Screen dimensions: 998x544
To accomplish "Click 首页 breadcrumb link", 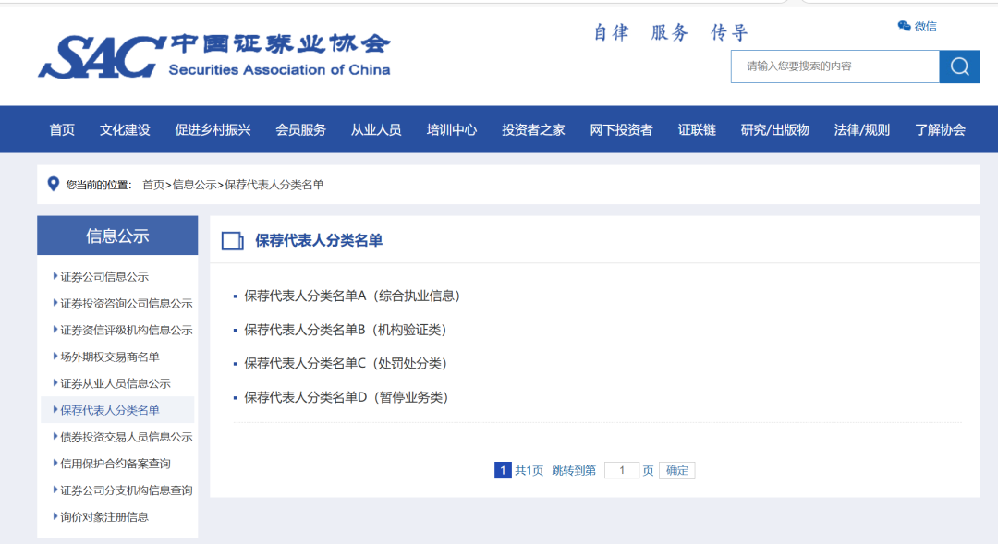I will (152, 185).
